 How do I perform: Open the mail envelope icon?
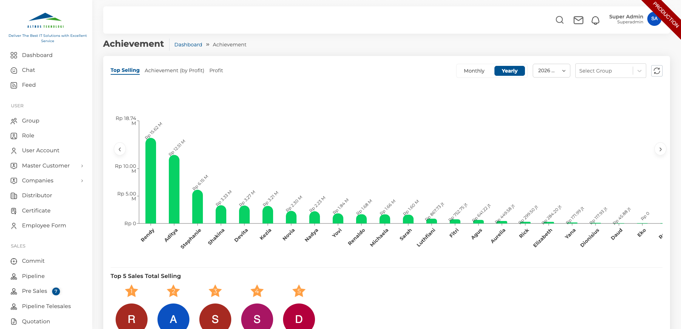578,20
